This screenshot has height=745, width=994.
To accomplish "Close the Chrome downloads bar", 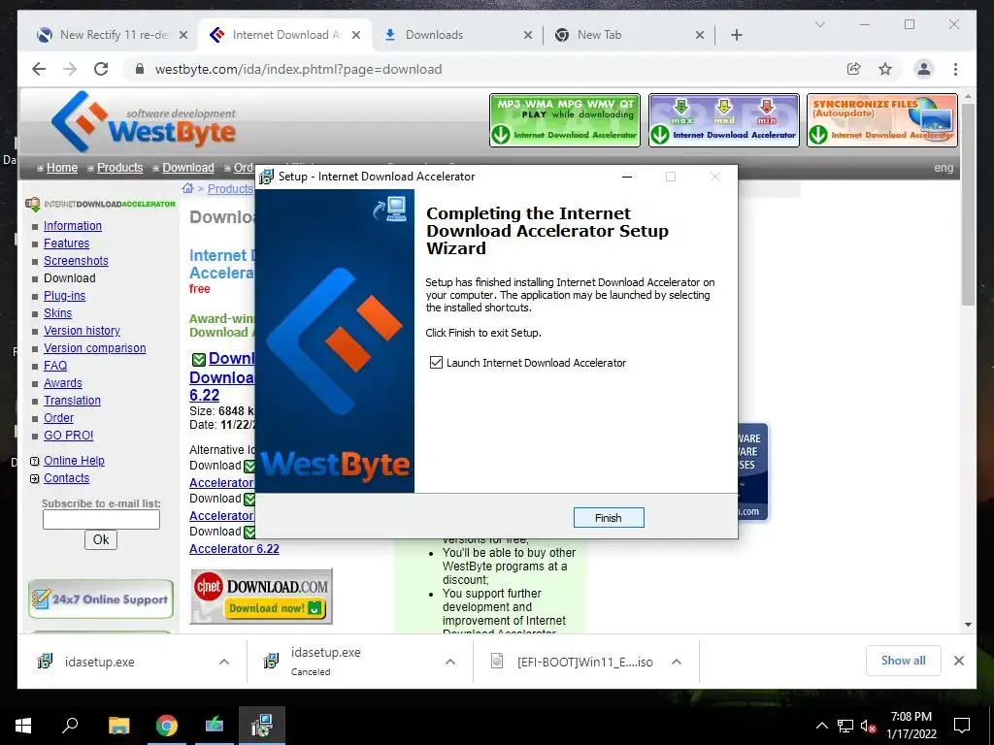I will click(x=959, y=661).
